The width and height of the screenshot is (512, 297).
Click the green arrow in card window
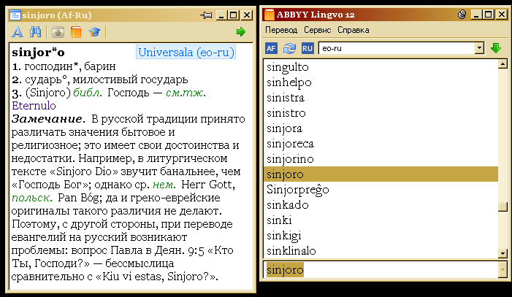point(240,32)
